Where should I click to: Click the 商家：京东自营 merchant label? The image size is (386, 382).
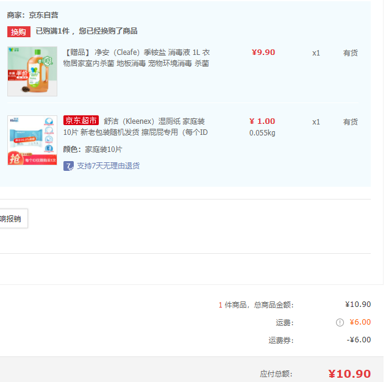32,15
